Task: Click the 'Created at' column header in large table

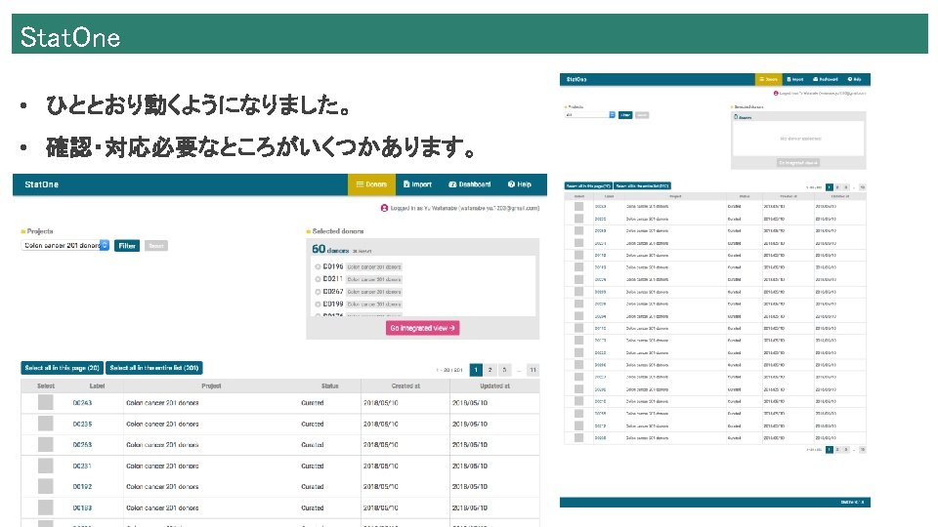Action: (405, 386)
